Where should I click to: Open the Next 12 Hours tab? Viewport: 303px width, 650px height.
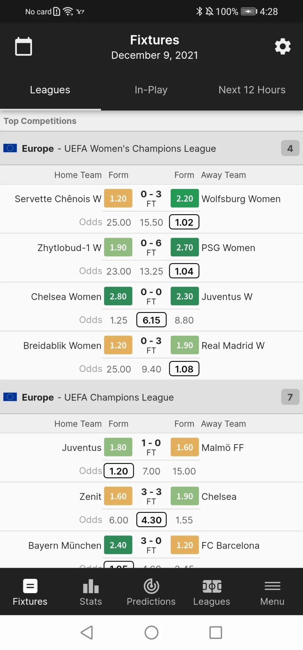pyautogui.click(x=252, y=90)
